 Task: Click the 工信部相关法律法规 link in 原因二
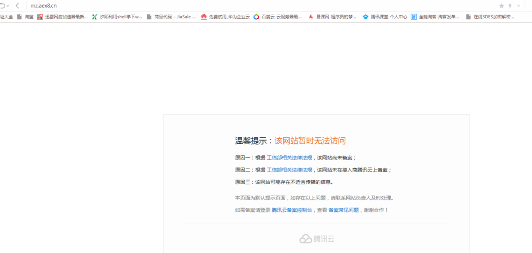tap(289, 170)
